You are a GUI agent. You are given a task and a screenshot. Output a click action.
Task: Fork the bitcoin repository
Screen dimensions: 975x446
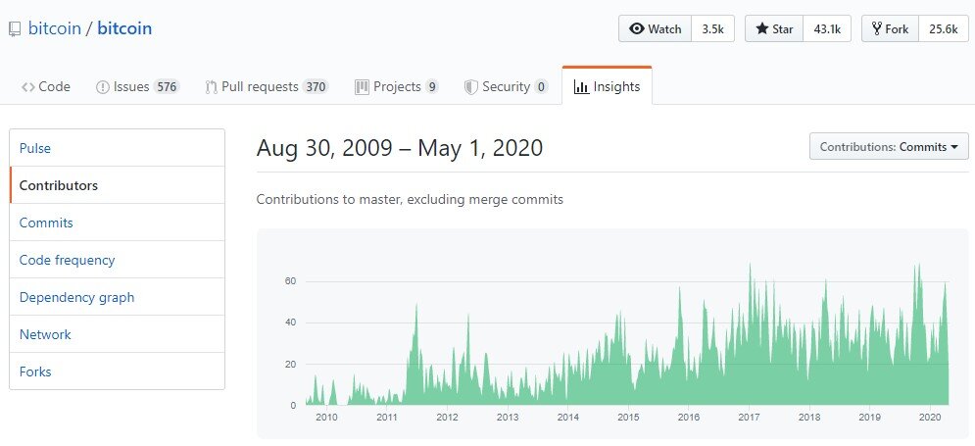(890, 28)
